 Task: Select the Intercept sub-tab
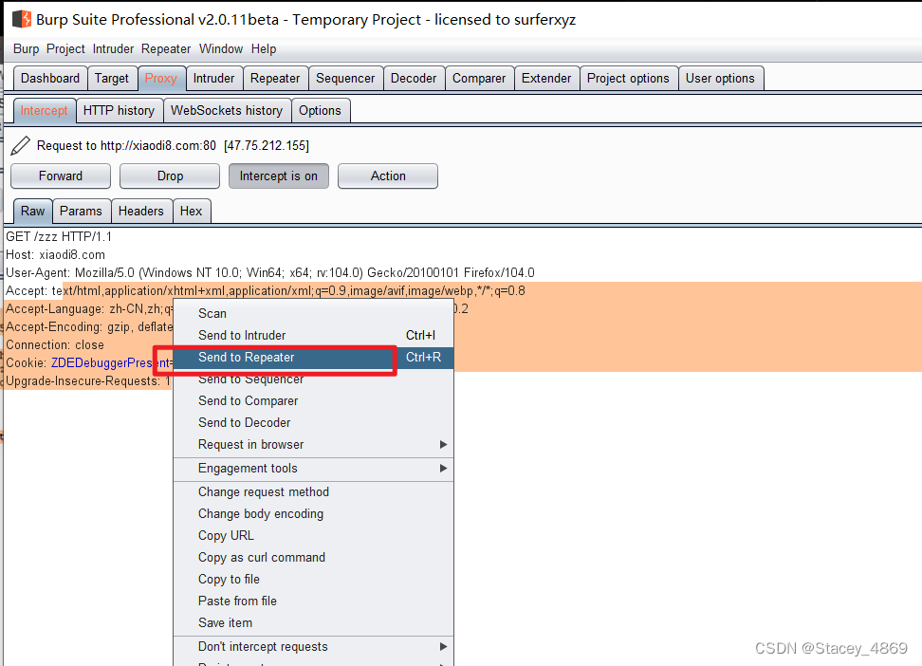coord(44,111)
